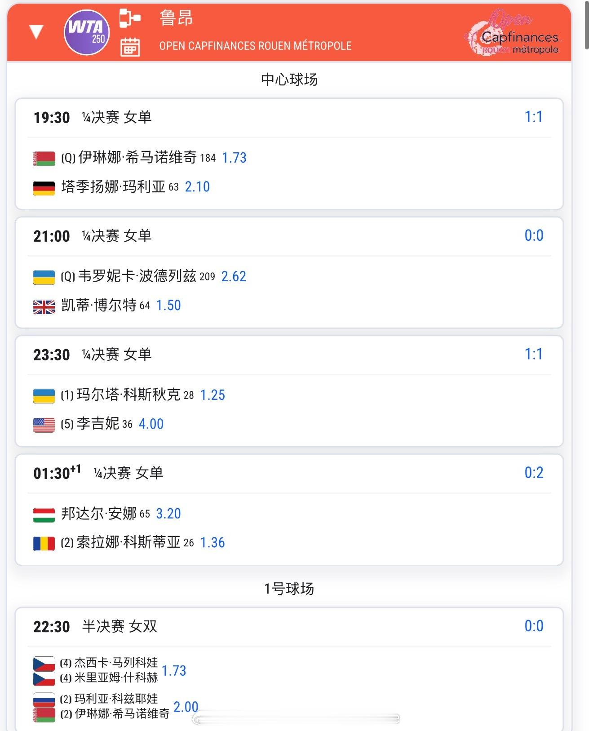Open the 22:30 半决赛 女双 match card
Image resolution: width=593 pixels, height=731 pixels.
click(289, 669)
